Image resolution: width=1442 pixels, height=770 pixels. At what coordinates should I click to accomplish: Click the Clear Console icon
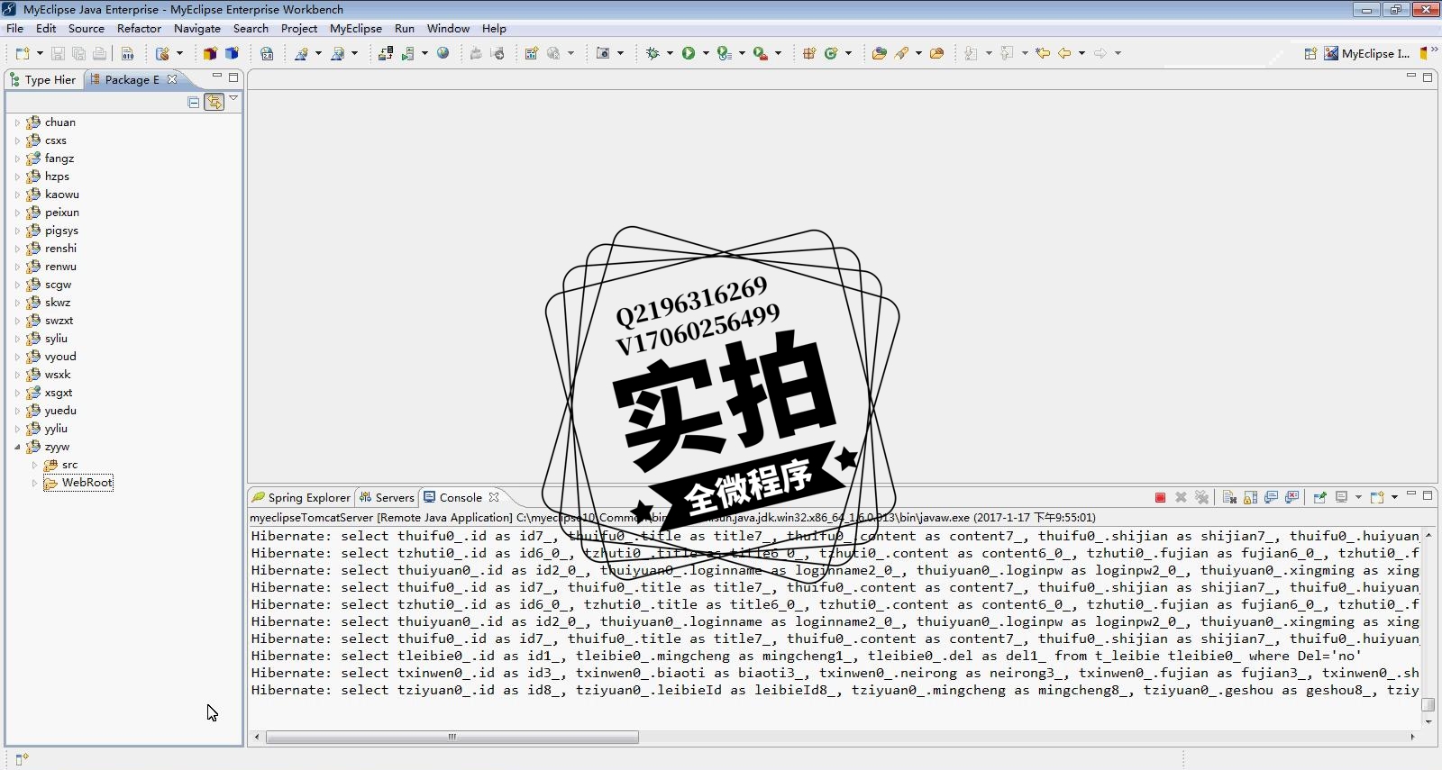coord(1229,497)
